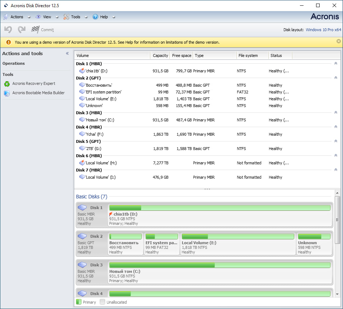Launch Acronis Bootable Media Builder
The image size is (343, 309).
coord(38,93)
